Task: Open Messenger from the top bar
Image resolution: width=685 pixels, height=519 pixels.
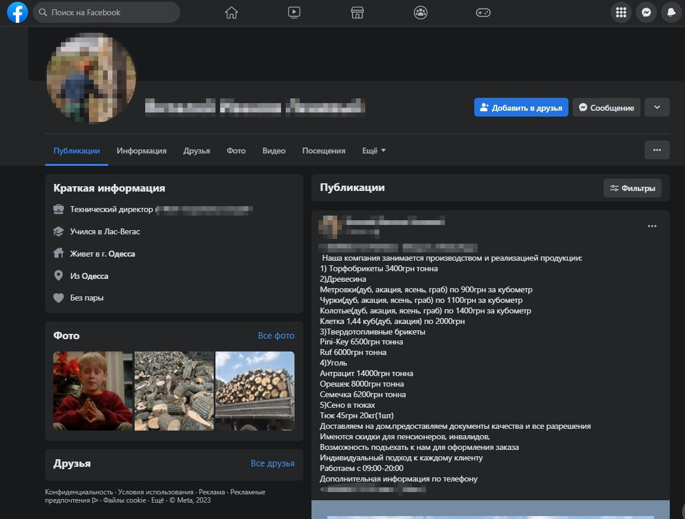Action: pos(646,12)
